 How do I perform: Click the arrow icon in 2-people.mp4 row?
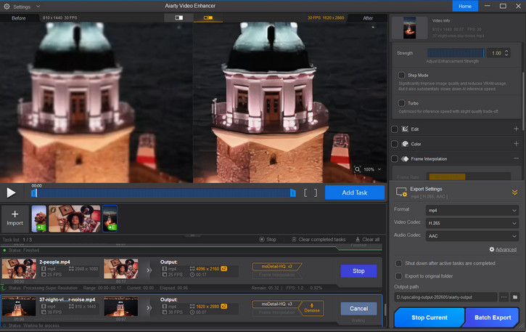pos(149,270)
